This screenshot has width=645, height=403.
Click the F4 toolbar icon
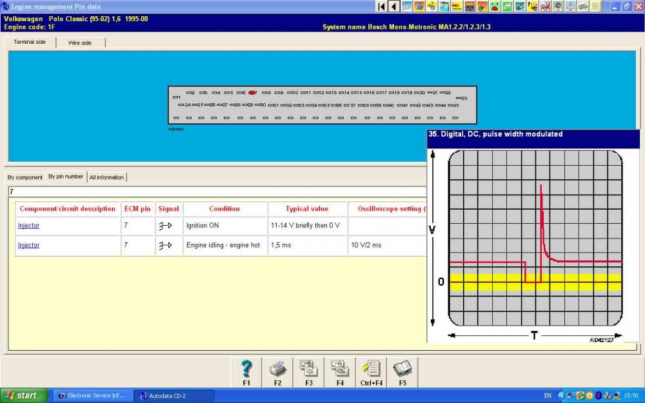(x=340, y=373)
